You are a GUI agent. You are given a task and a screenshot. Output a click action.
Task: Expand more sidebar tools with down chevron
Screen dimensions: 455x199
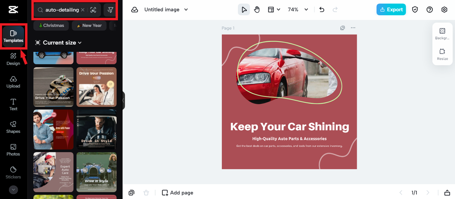(x=13, y=190)
